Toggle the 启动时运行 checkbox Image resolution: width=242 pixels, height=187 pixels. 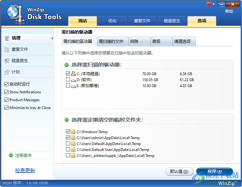click(x=6, y=84)
